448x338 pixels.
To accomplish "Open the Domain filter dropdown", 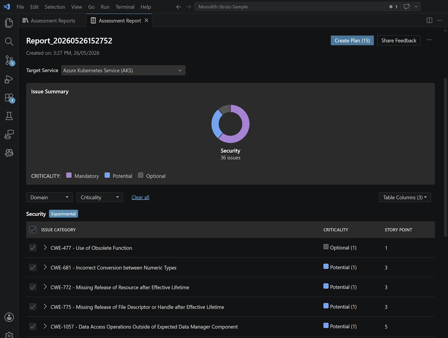I will [x=49, y=197].
